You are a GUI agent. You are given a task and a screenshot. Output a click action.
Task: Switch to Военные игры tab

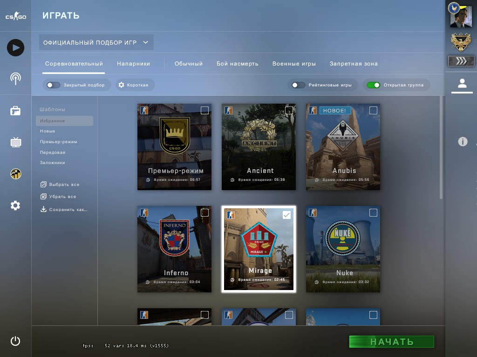(x=294, y=64)
